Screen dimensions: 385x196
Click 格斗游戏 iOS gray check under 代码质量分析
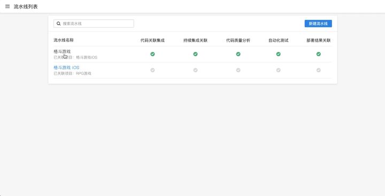(x=238, y=70)
